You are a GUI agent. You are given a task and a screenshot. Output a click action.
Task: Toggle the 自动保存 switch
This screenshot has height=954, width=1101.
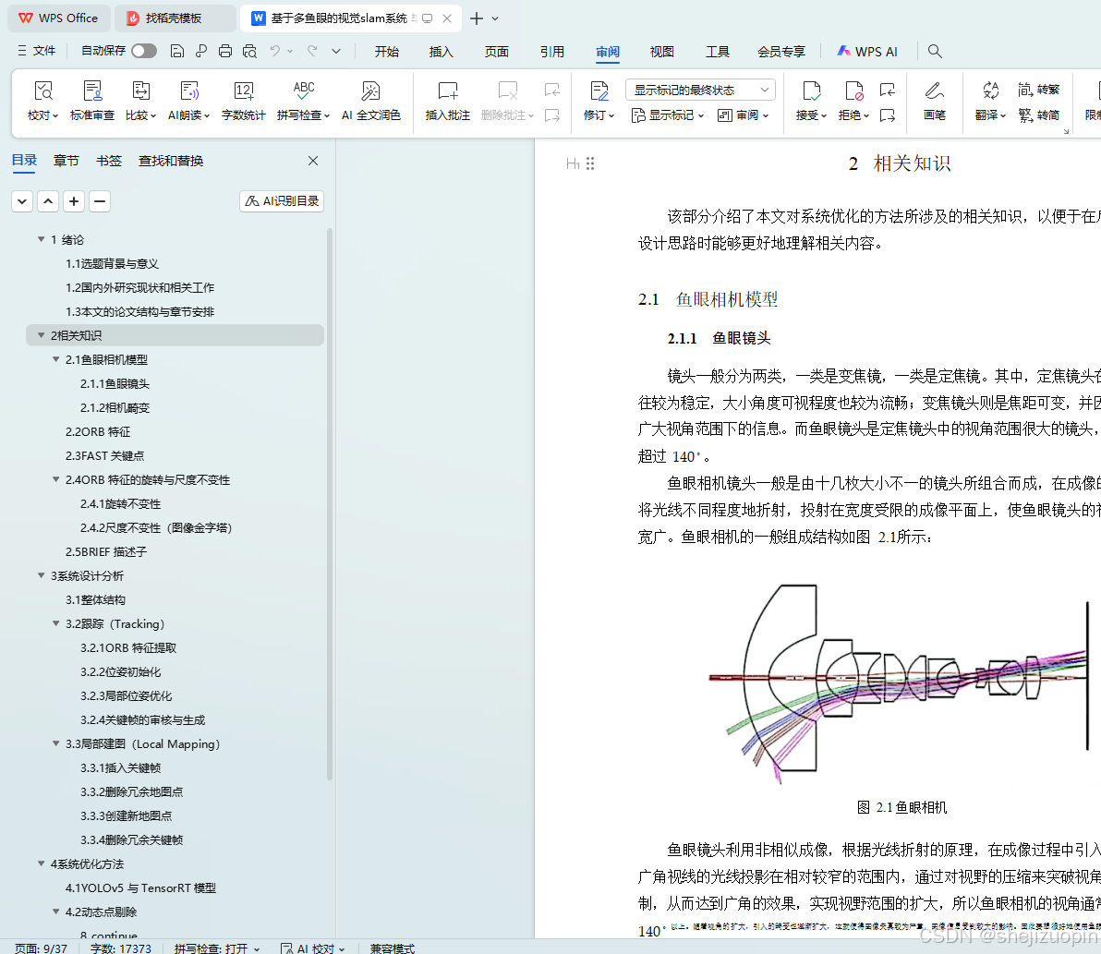pos(144,51)
